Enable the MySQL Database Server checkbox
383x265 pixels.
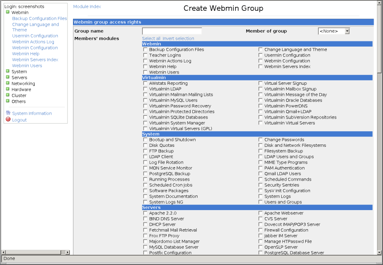coord(145,247)
